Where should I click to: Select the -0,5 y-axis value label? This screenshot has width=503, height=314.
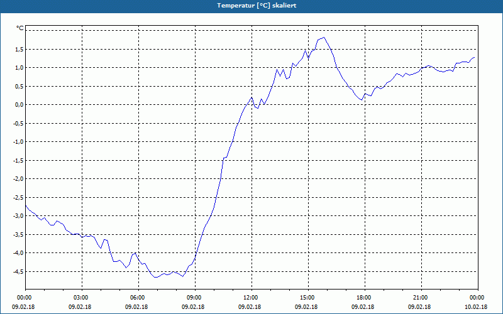[18, 123]
